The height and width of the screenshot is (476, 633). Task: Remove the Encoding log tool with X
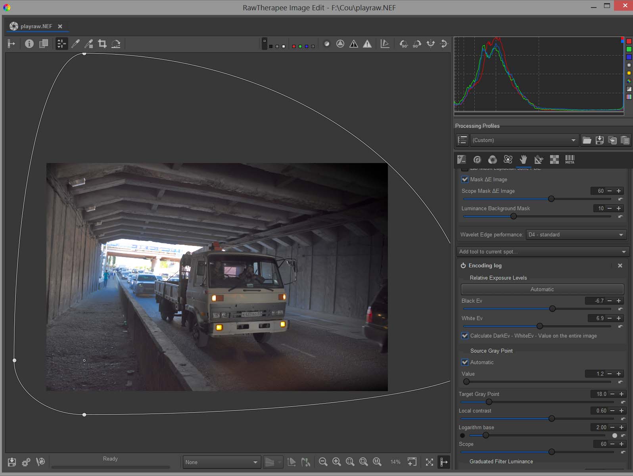pyautogui.click(x=620, y=265)
